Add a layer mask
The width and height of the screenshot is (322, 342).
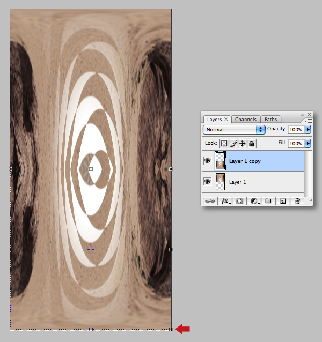click(x=239, y=201)
